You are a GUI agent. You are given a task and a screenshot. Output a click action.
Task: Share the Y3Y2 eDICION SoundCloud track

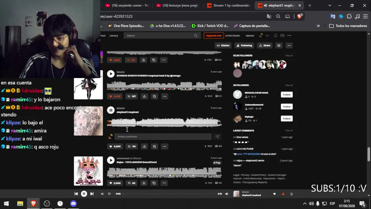tap(144, 183)
